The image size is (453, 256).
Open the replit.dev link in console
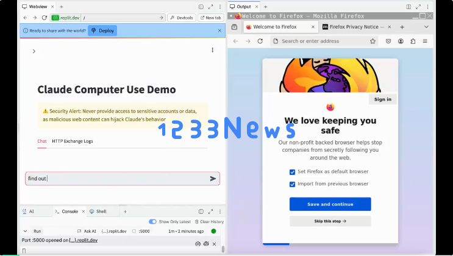pyautogui.click(x=83, y=240)
